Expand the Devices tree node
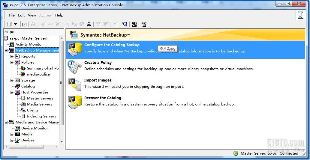 [12, 140]
